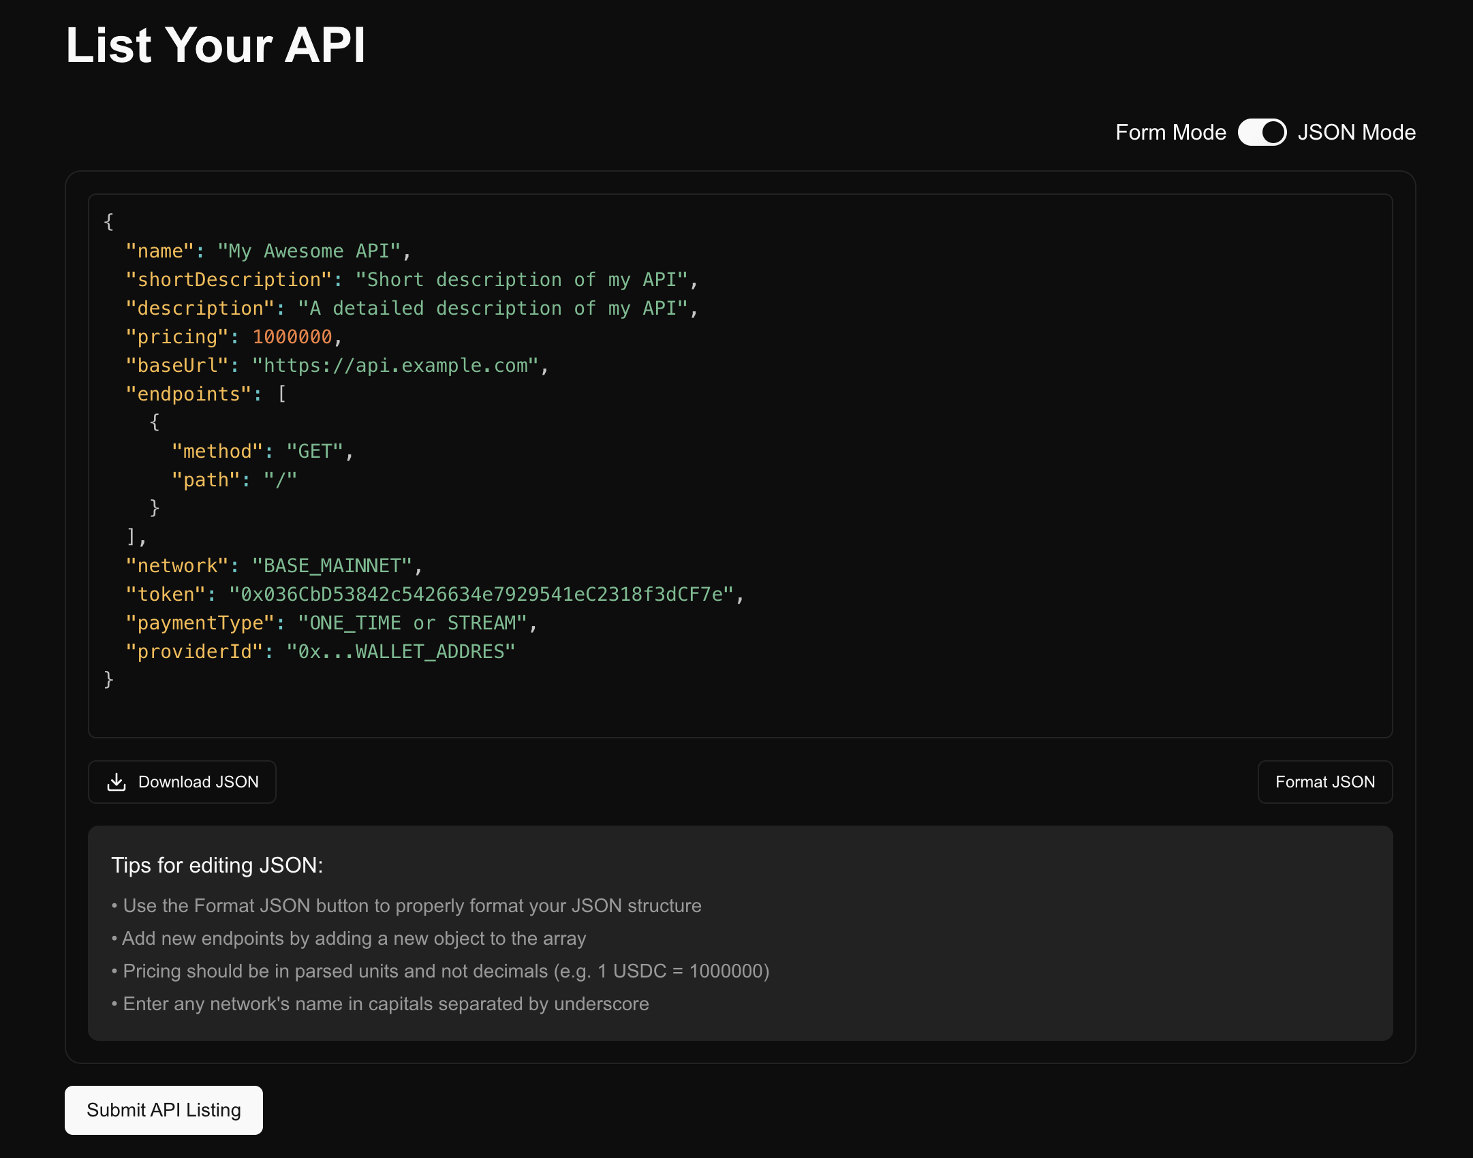Click the pricing value 1000000
Image resolution: width=1473 pixels, height=1158 pixels.
(x=292, y=337)
